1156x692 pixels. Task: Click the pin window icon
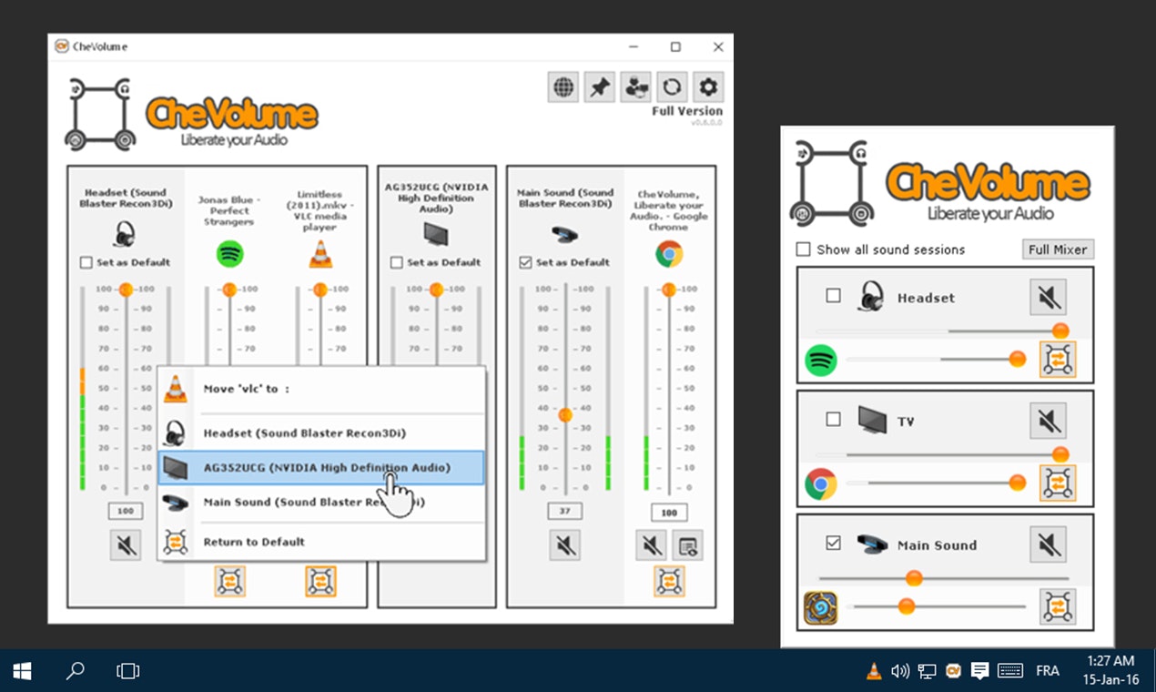[600, 87]
